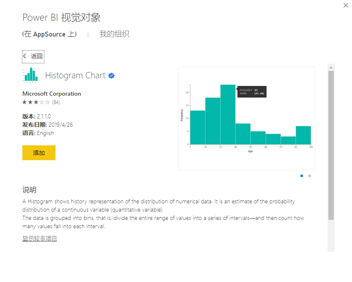Click the scrollbar up arrow
This screenshot has height=282, width=352.
click(331, 67)
